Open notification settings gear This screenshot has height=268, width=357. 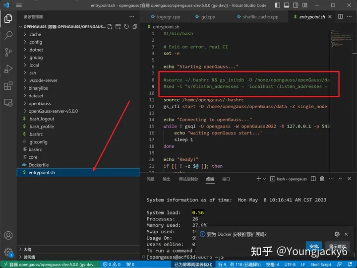(337, 234)
